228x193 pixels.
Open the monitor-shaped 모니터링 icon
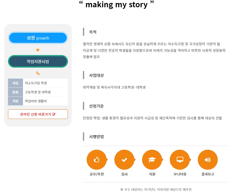click(180, 159)
